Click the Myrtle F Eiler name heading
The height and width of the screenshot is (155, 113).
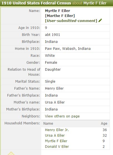(x=57, y=11)
